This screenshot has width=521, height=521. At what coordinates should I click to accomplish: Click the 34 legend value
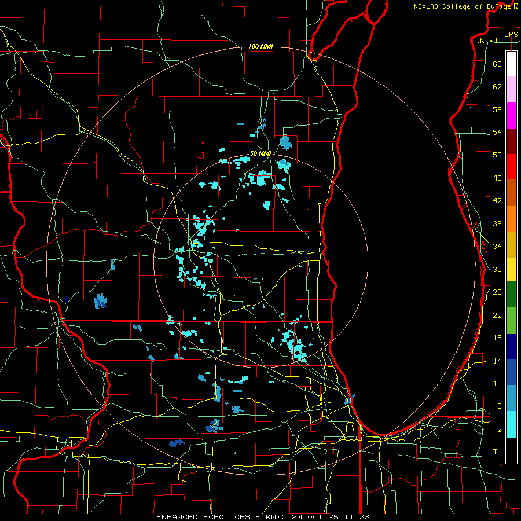pos(497,247)
